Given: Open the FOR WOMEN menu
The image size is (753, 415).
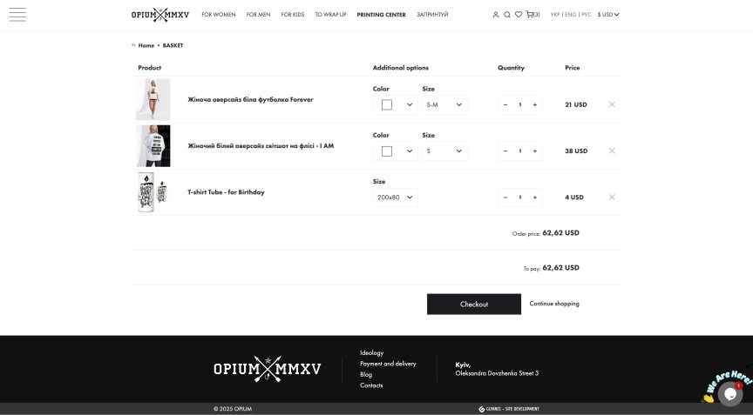Looking at the screenshot, I should pos(219,15).
